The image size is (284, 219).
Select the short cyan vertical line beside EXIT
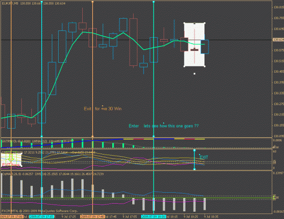click(x=194, y=160)
